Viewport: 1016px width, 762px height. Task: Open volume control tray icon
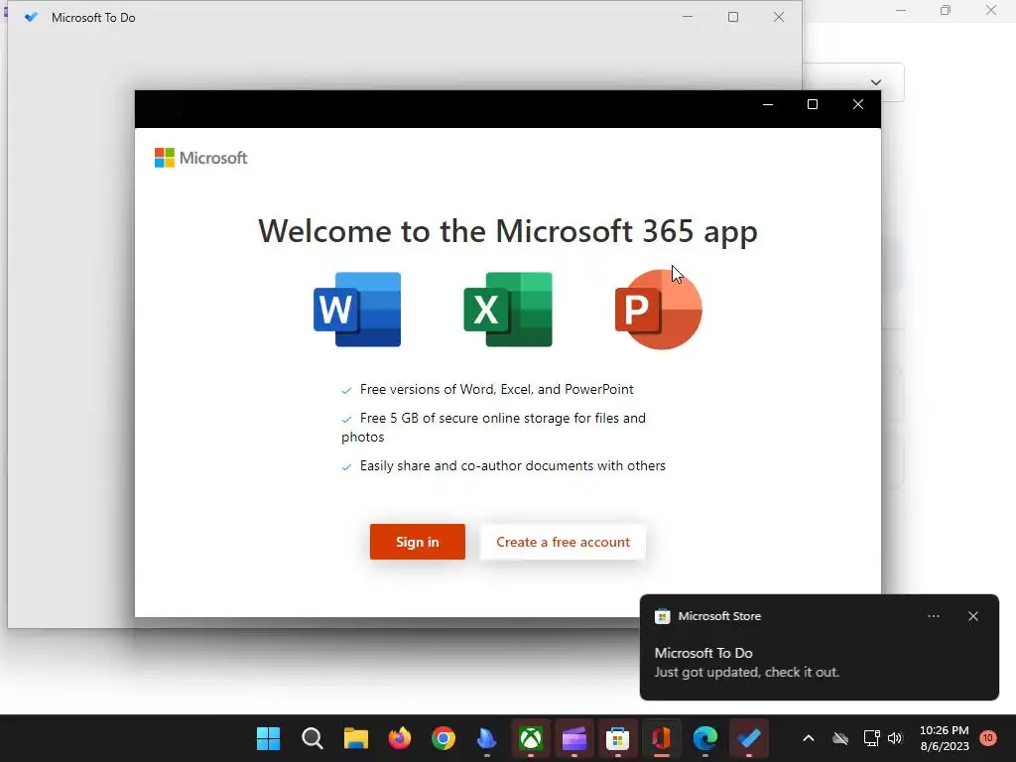[895, 738]
